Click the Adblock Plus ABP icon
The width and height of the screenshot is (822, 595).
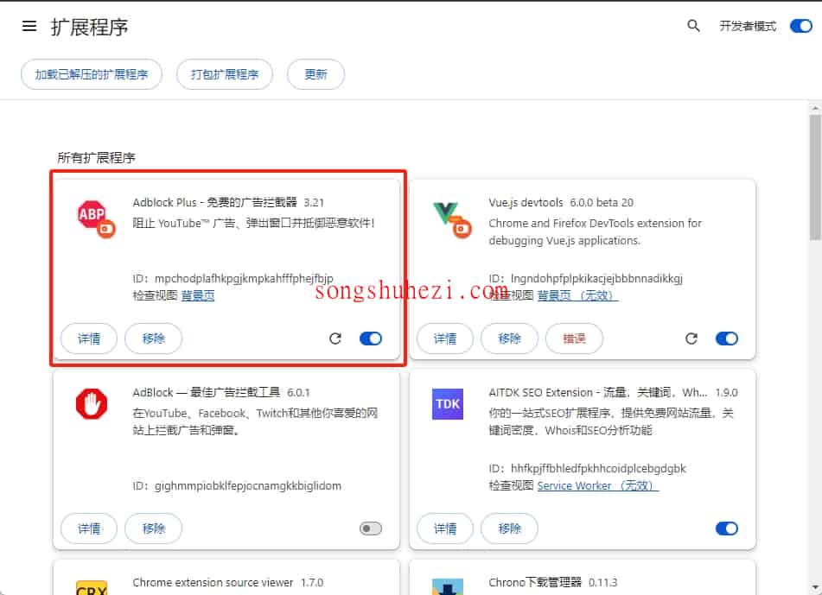coord(96,218)
